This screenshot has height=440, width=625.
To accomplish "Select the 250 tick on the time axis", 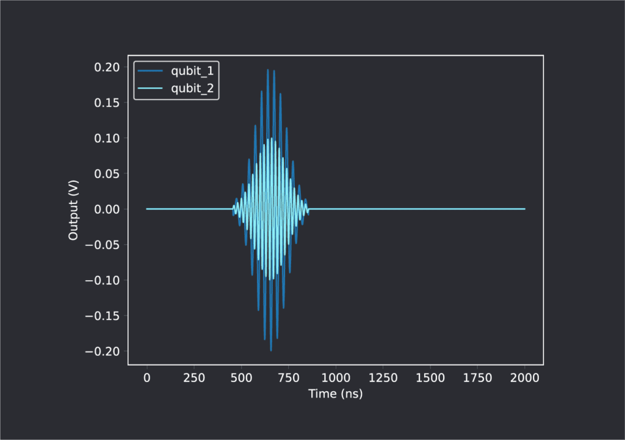I will click(x=194, y=378).
